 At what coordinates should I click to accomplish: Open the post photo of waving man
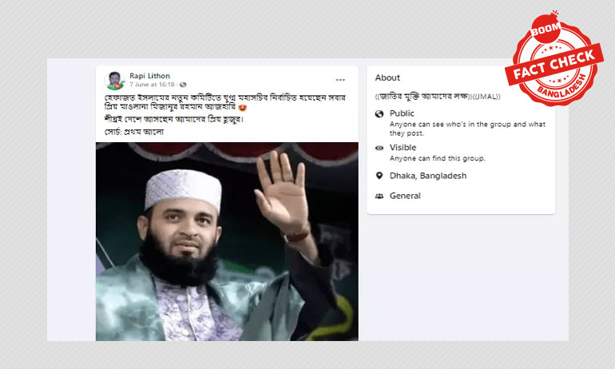(227, 241)
